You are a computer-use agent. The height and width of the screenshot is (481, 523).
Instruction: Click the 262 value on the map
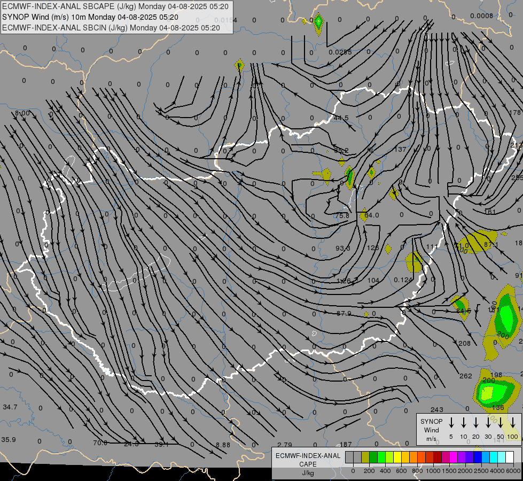click(x=466, y=376)
